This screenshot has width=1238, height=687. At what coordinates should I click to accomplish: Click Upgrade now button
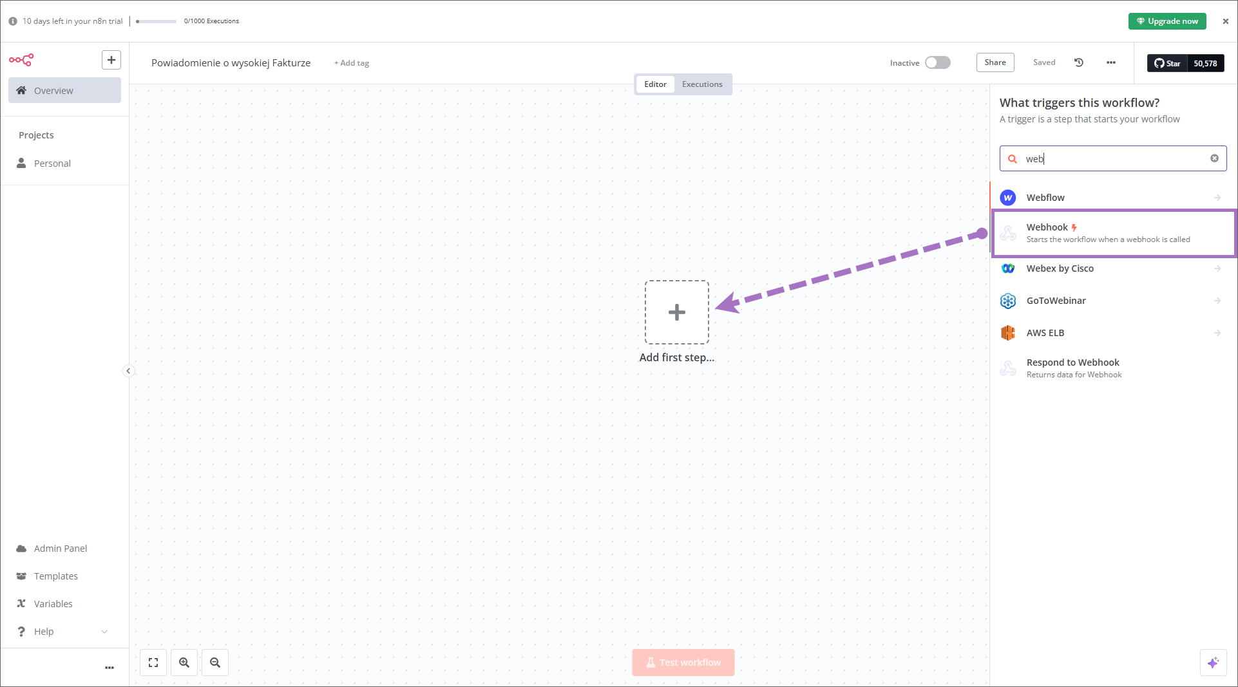tap(1167, 21)
